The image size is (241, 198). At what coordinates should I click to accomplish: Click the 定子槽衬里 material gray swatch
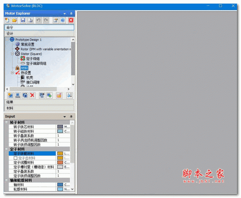pos(60,167)
